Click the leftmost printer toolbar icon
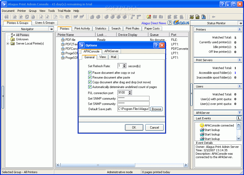 point(7,17)
